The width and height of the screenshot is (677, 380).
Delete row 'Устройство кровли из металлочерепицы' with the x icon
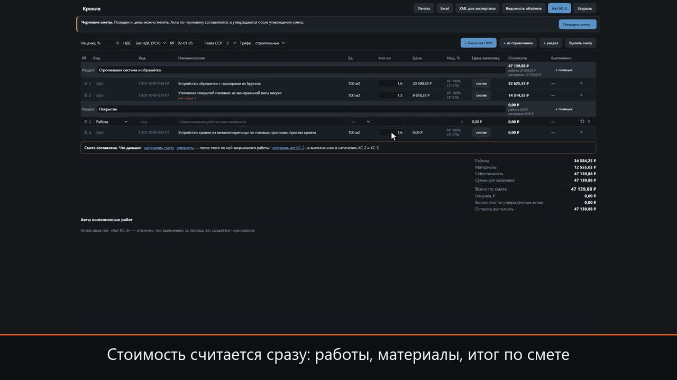[581, 132]
